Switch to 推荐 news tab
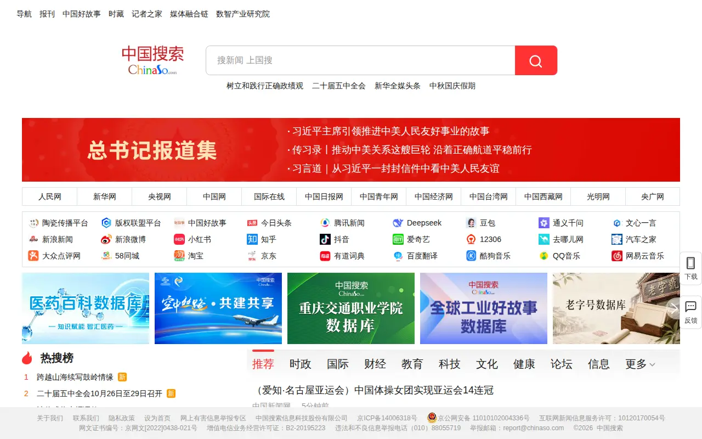The height and width of the screenshot is (439, 702). point(263,364)
